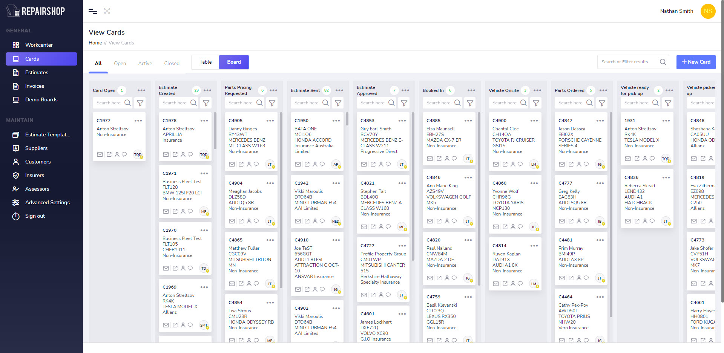Open the Vehicle Onsite column options menu
The image size is (724, 353).
537,90
